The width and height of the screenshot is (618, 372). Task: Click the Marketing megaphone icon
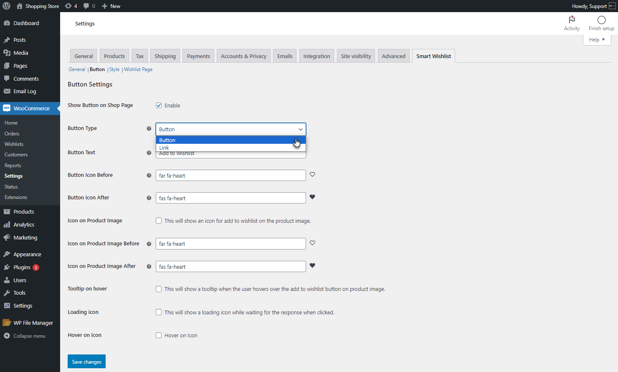pos(7,237)
